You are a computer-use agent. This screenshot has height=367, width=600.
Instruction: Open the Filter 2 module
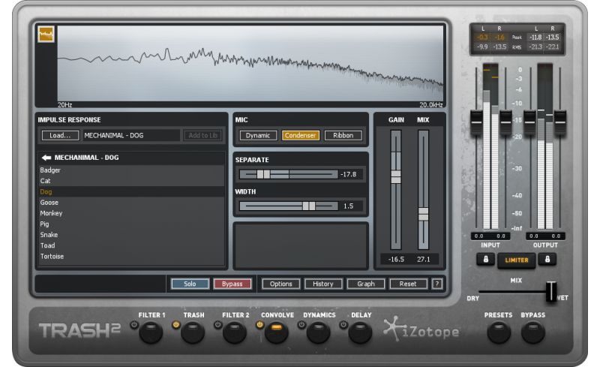point(235,332)
